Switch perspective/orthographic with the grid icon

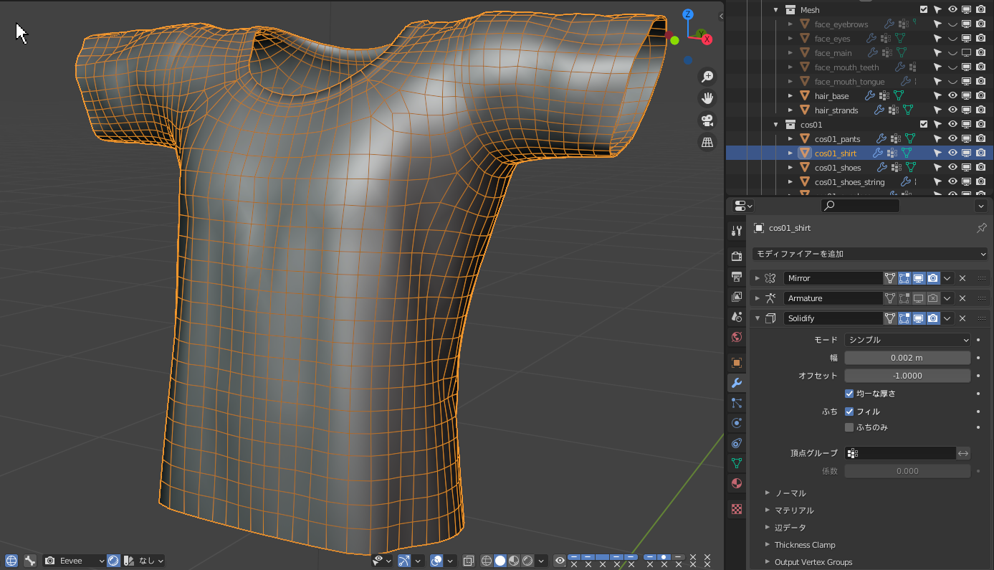click(707, 142)
